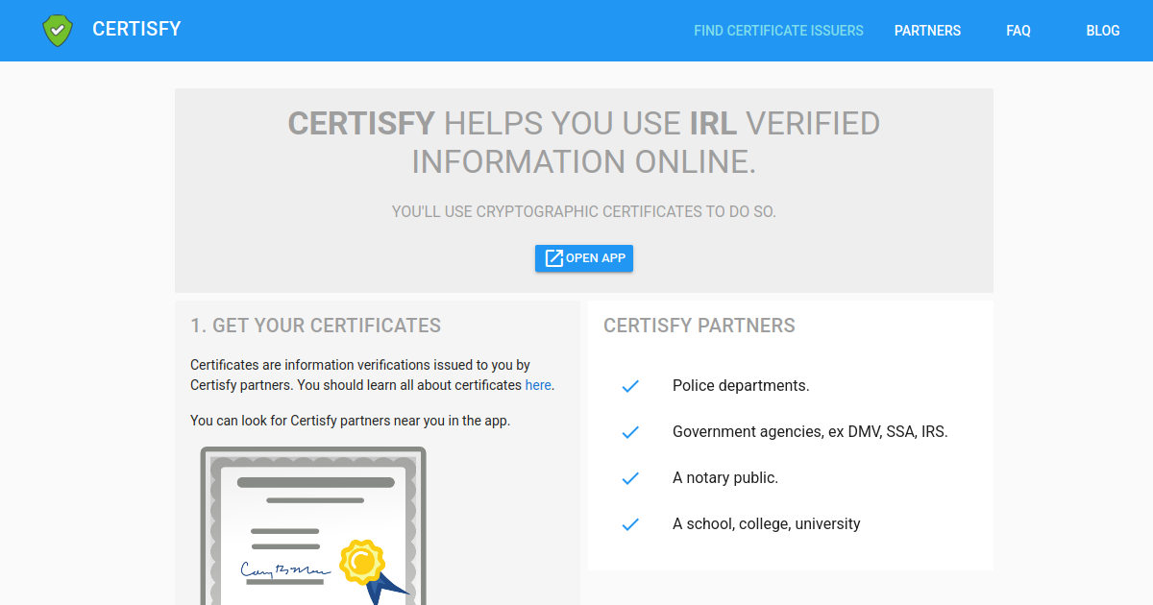Screen dimensions: 1153x605
Task: Click the signature scribble on the certificate
Action: tap(285, 569)
